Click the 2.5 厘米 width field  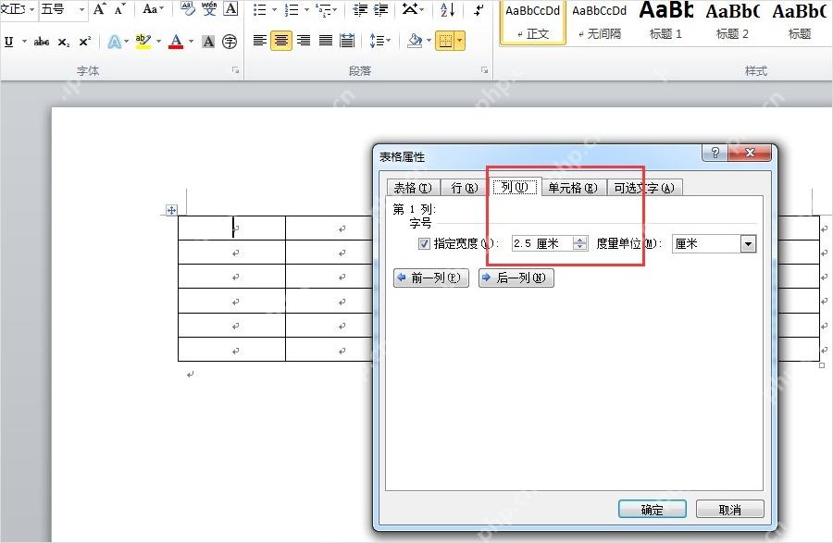[542, 243]
